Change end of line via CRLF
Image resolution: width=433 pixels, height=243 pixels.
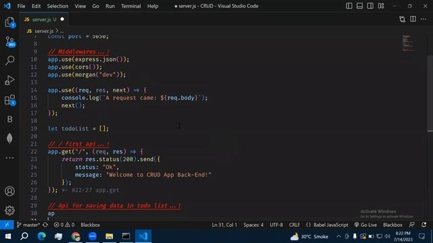pyautogui.click(x=294, y=225)
